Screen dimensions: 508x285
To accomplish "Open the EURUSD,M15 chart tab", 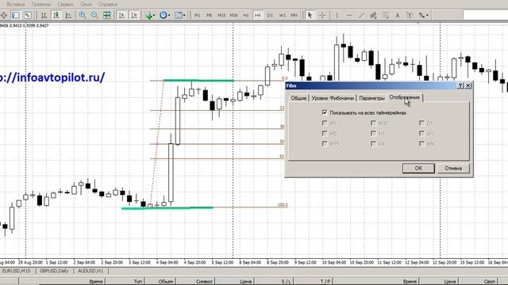I will (16, 271).
